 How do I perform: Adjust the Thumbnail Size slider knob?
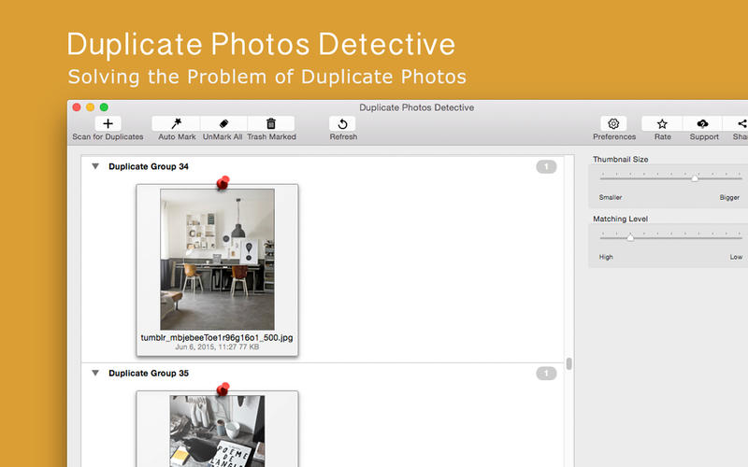pyautogui.click(x=695, y=177)
